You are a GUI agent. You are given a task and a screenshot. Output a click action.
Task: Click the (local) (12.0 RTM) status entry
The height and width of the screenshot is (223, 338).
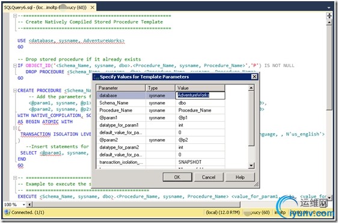point(223,212)
